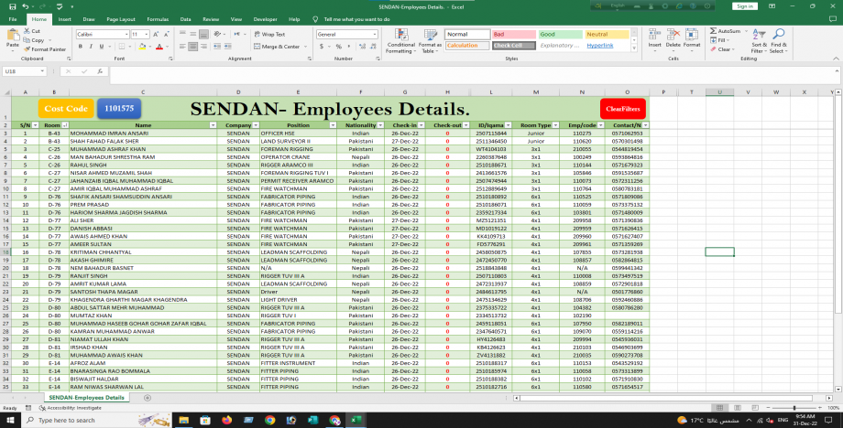Click the Sign in button

click(743, 5)
